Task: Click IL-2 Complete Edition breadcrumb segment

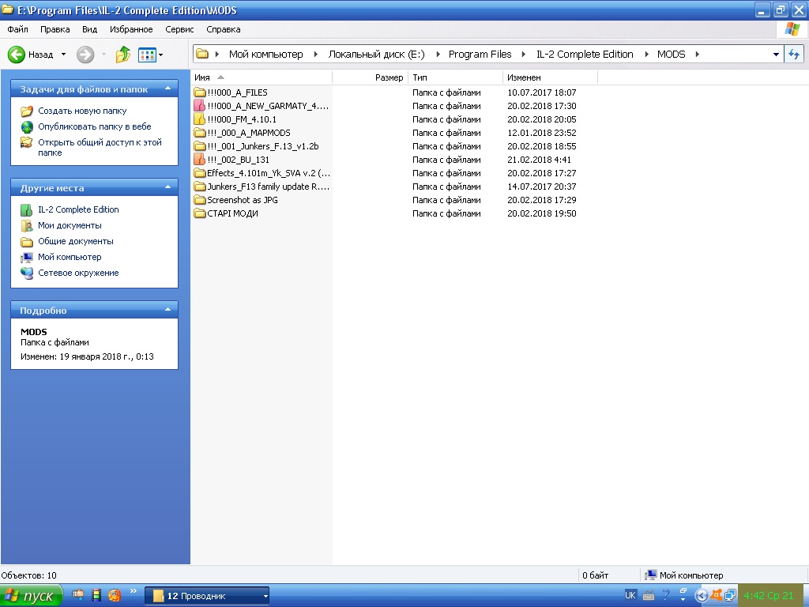Action: 585,55
